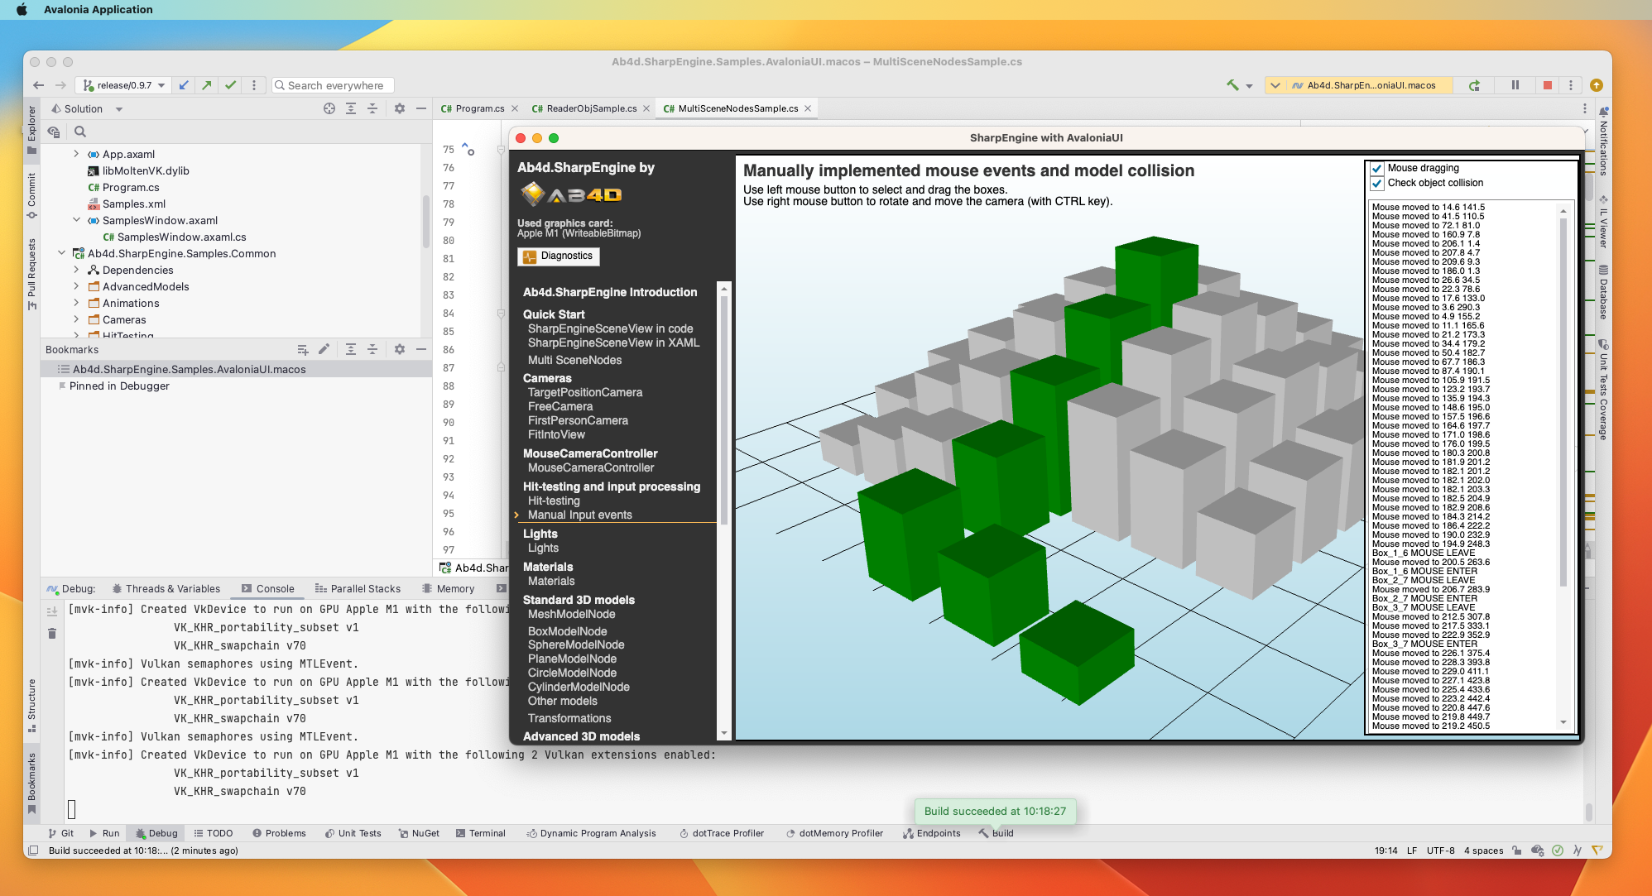Select opened file locate icon in Solution panel
This screenshot has height=896, width=1652.
click(329, 108)
